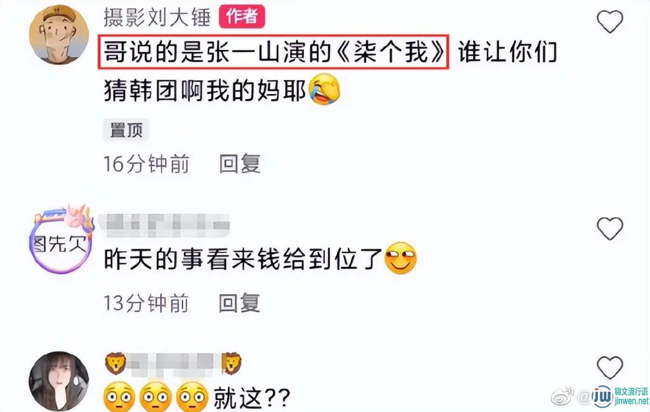The width and height of the screenshot is (650, 412).
Task: Reply to the 13分钟前 comment
Action: click(239, 303)
